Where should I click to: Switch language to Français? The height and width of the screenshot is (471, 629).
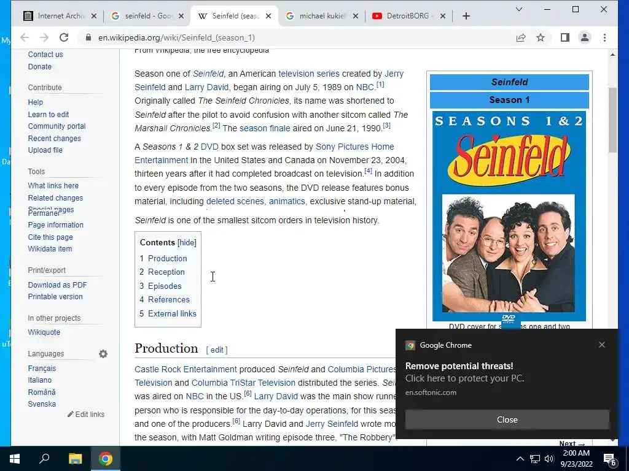[42, 369]
